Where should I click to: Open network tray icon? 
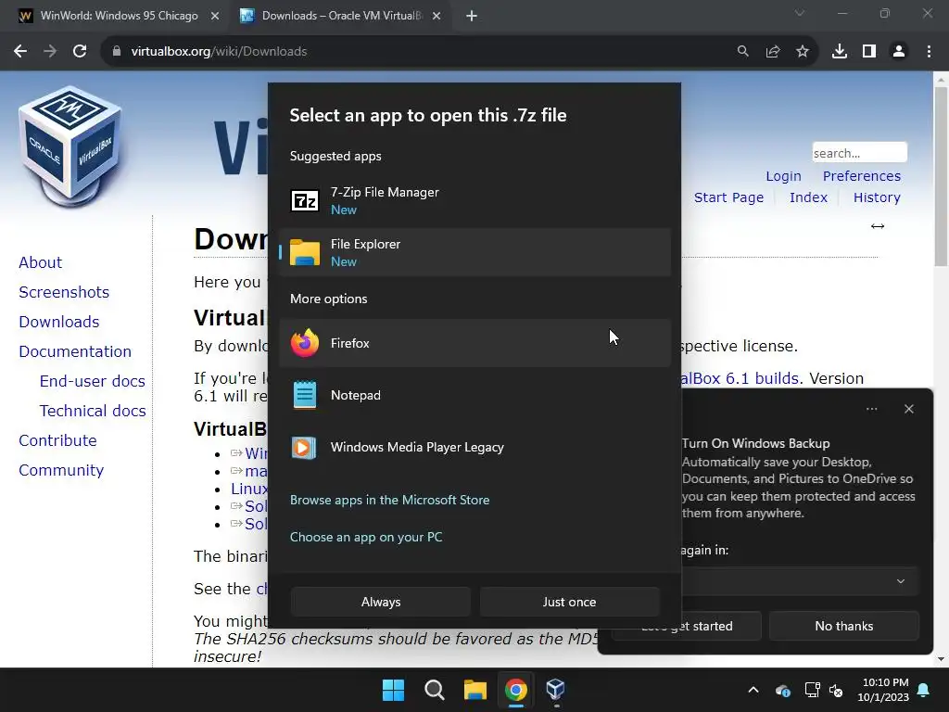[812, 690]
